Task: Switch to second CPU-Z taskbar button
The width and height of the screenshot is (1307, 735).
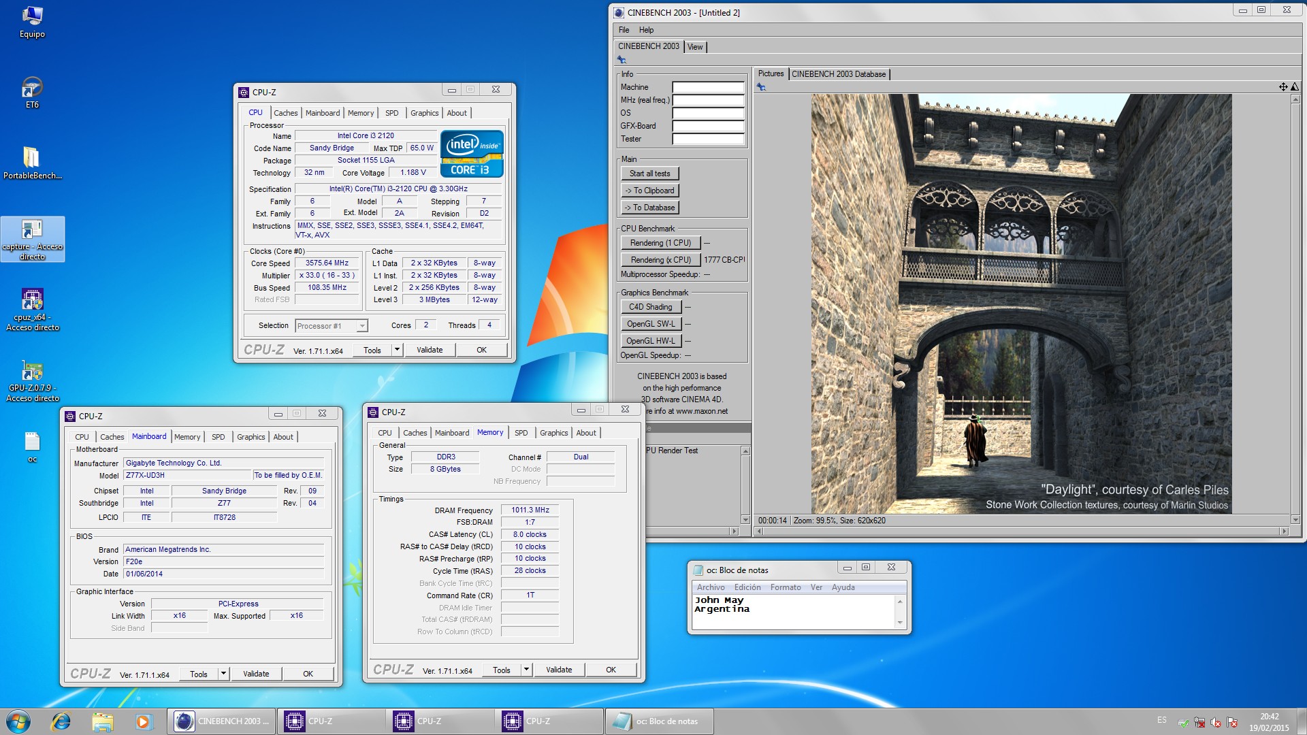Action: click(x=440, y=721)
